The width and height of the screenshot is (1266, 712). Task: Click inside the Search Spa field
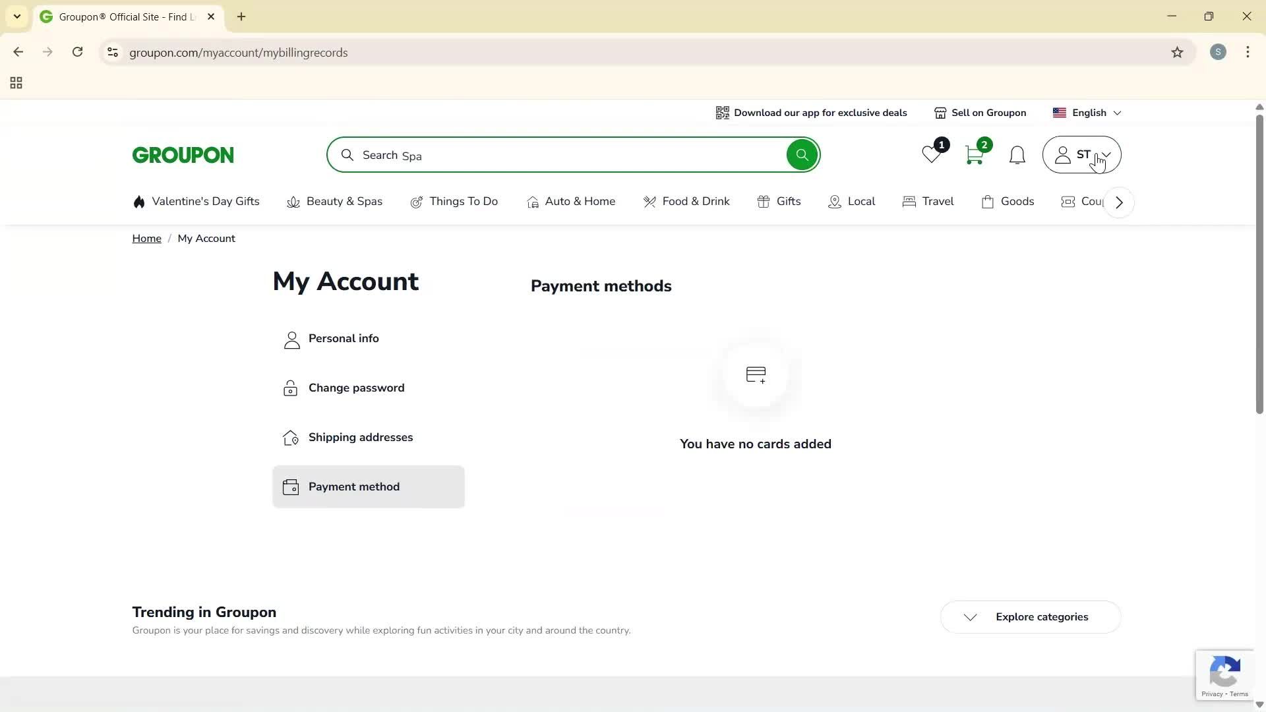click(527, 155)
